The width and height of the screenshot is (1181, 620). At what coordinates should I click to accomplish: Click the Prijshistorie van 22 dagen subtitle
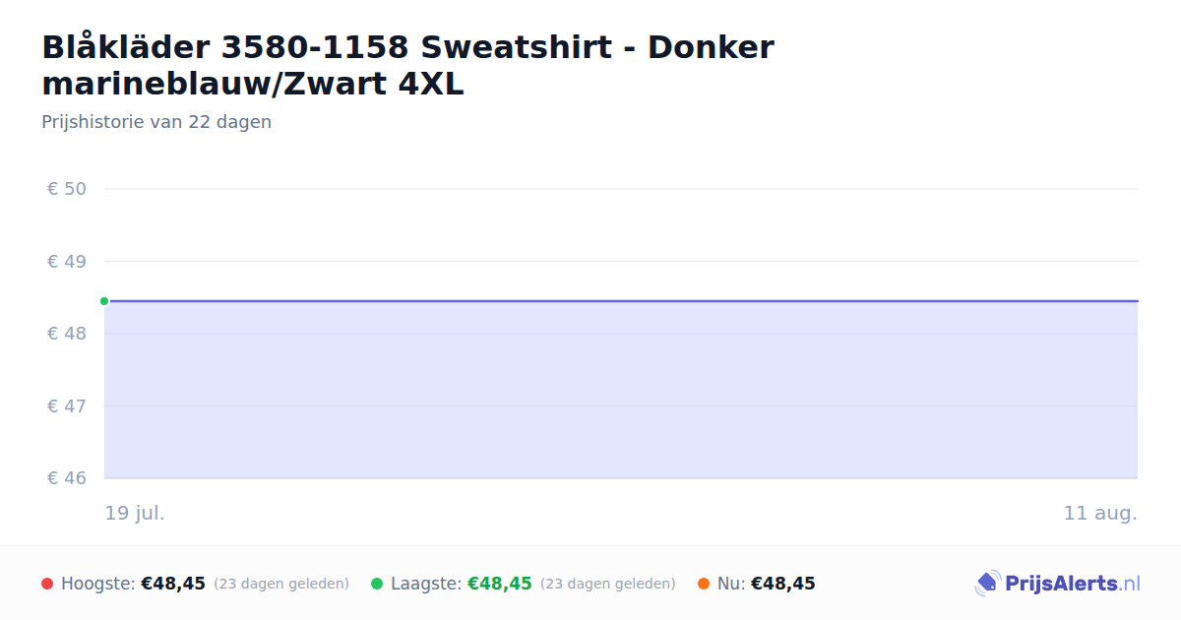[x=156, y=122]
